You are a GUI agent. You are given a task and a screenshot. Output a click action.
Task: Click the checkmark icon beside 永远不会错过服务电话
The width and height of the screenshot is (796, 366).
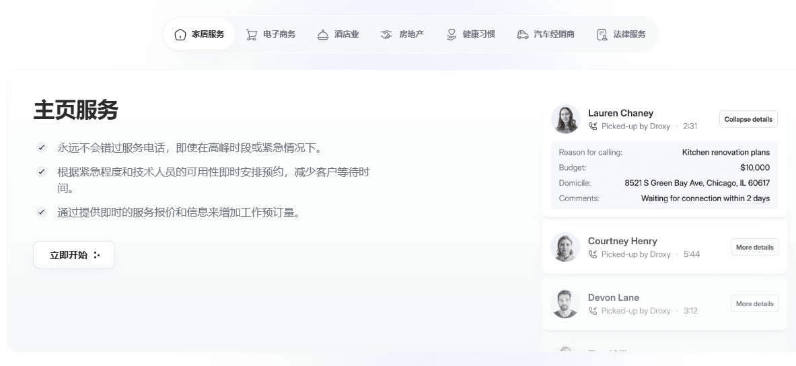(x=42, y=148)
